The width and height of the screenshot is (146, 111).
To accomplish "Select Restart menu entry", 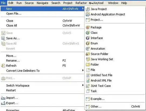I will point(42,90).
